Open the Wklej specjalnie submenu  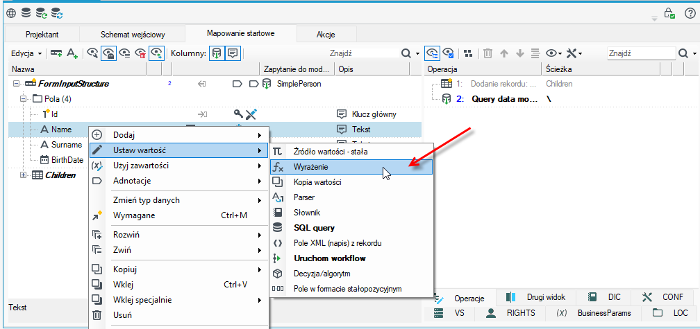179,300
